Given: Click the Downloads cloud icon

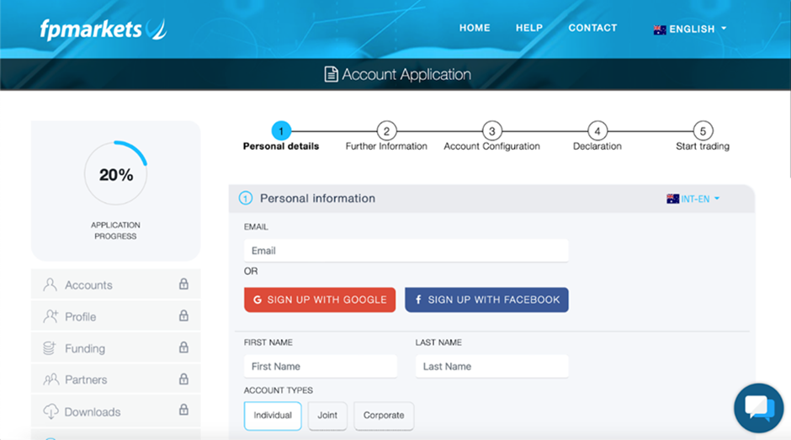Looking at the screenshot, I should [50, 411].
